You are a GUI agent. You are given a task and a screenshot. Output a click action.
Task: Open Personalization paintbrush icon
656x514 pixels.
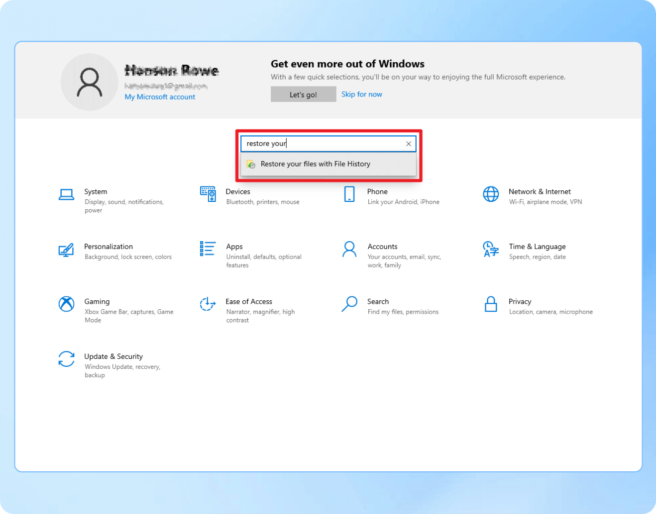click(x=66, y=249)
